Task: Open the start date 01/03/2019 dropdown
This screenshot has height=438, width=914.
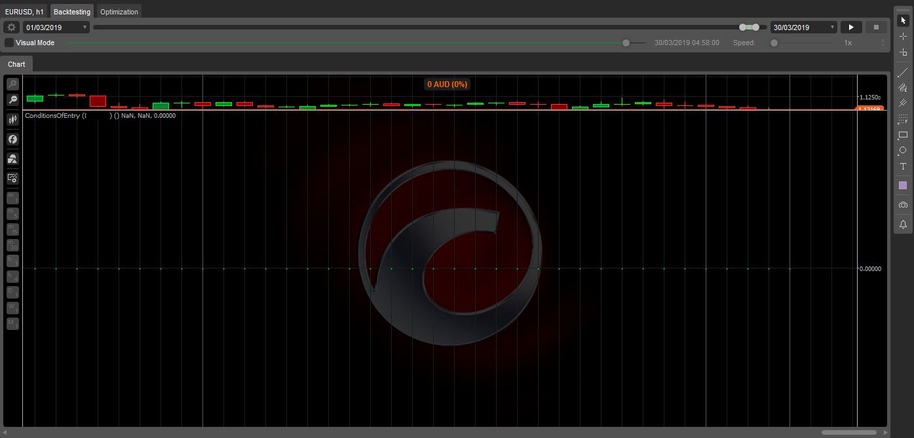Action: pos(56,27)
